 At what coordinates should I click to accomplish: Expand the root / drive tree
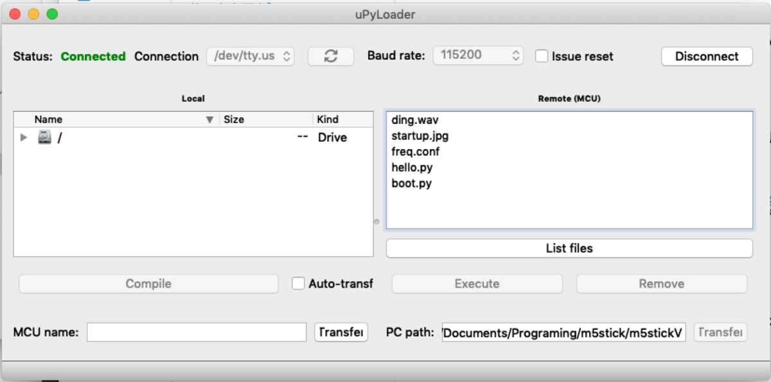(x=24, y=137)
